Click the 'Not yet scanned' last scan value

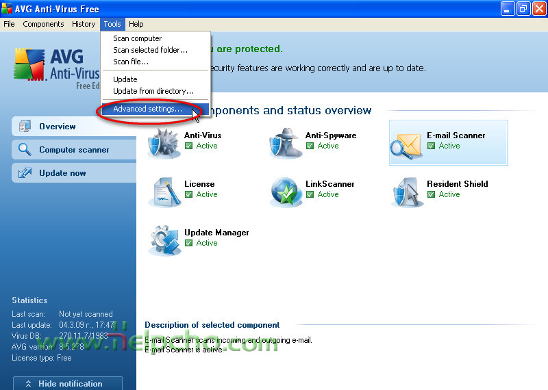86,314
